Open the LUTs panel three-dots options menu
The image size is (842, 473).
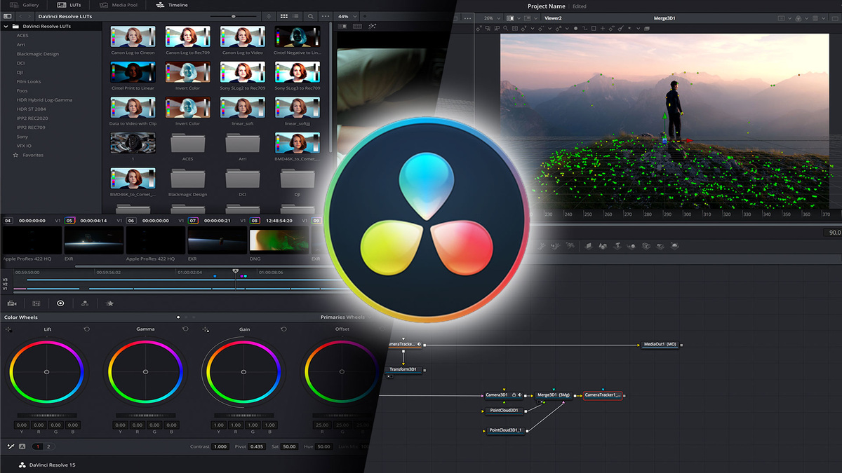point(326,15)
